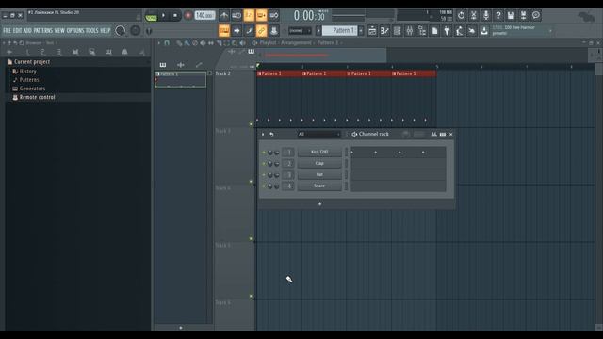Toggle first step of Kick channel
Viewport: 603px width, 339px height.
tap(352, 153)
